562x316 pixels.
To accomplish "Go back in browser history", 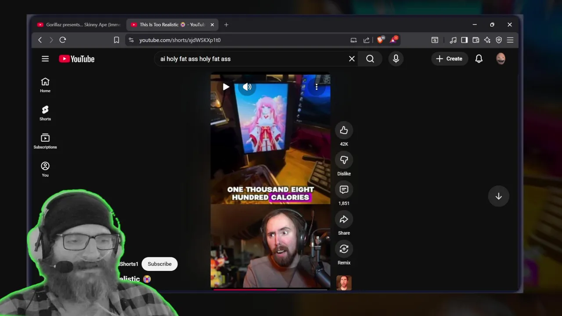I will pos(40,40).
